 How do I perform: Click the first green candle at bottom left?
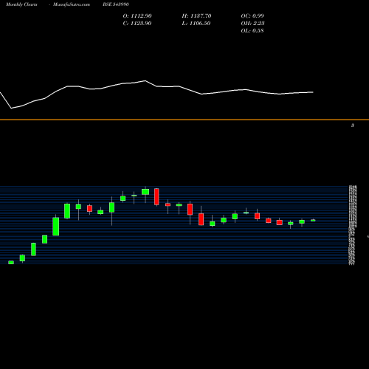[11, 263]
